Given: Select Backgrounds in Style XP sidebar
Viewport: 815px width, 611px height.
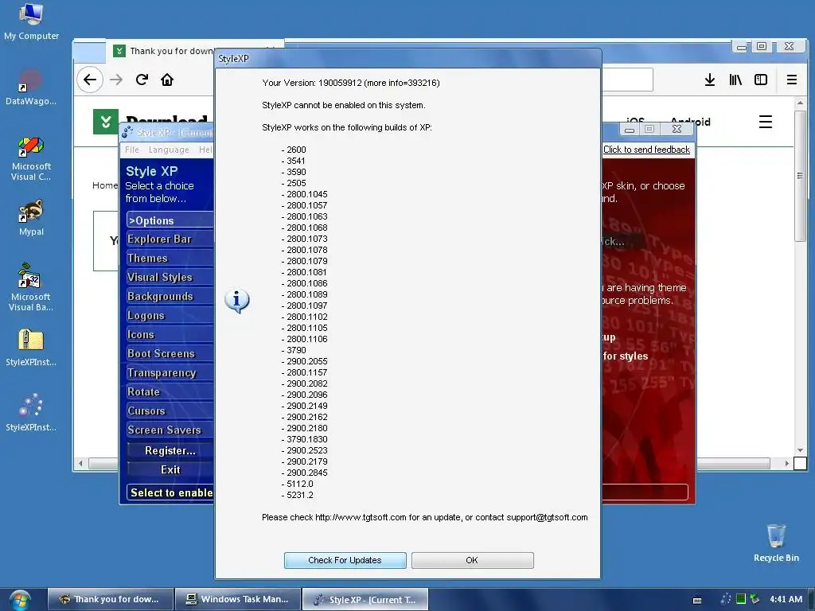Looking at the screenshot, I should point(170,296).
